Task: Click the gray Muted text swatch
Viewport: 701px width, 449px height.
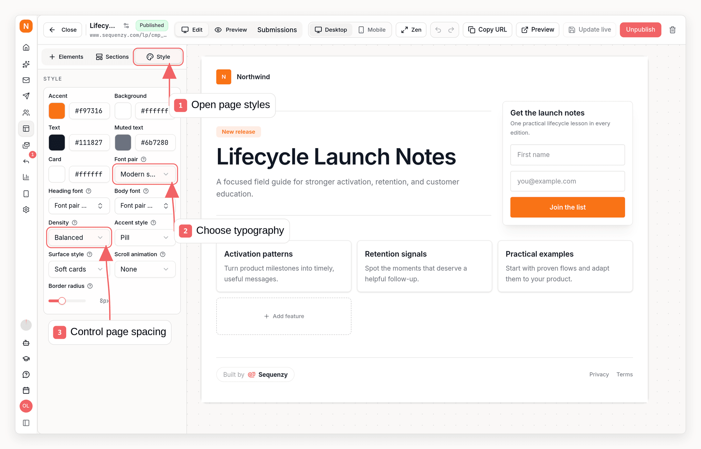Action: (123, 143)
